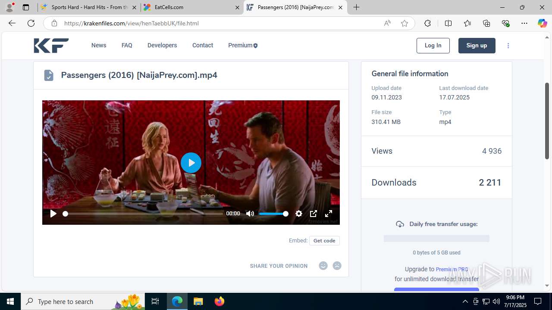Open Firefox from the taskbar
This screenshot has width=552, height=310.
coord(219,301)
